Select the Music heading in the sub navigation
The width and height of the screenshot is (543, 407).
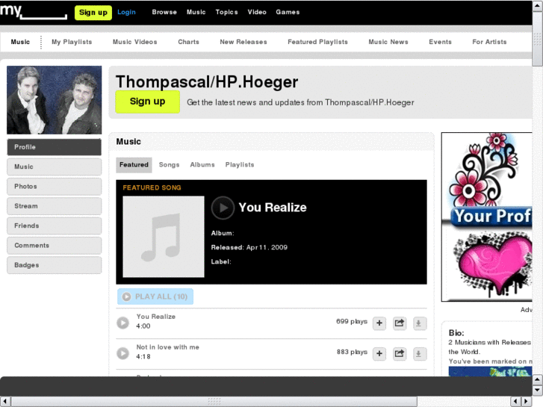coord(20,42)
